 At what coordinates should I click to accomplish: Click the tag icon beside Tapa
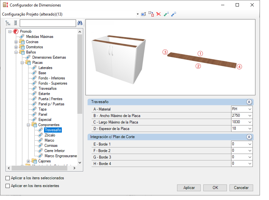34,109
